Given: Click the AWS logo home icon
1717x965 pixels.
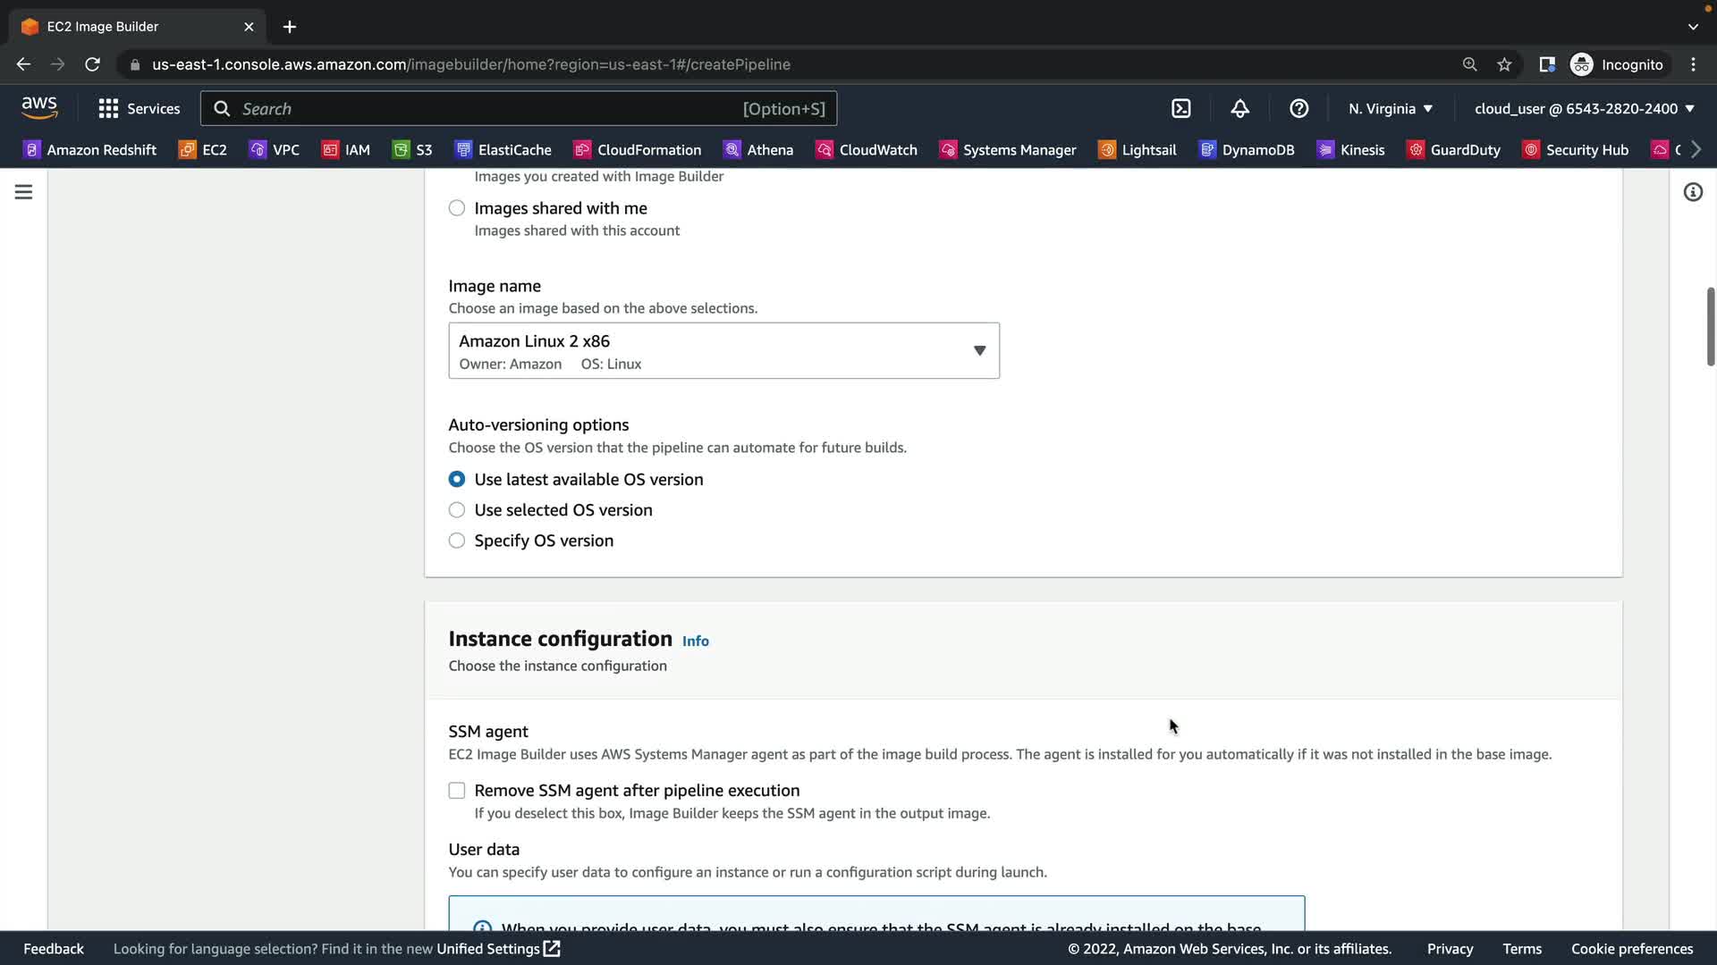Looking at the screenshot, I should tap(39, 108).
